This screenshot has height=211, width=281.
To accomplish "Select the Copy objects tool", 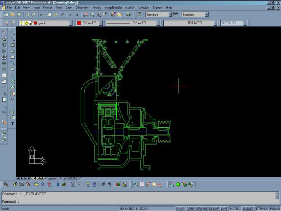I will point(4,39).
